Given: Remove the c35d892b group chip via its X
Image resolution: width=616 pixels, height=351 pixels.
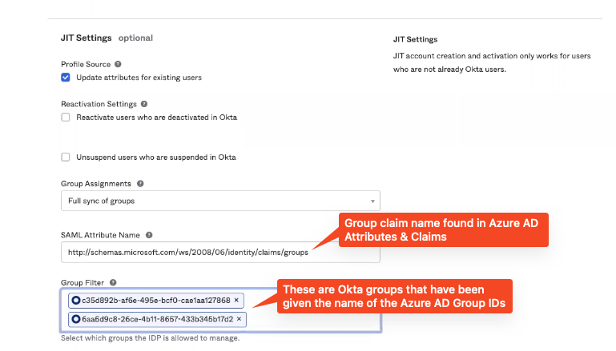Looking at the screenshot, I should tap(237, 301).
